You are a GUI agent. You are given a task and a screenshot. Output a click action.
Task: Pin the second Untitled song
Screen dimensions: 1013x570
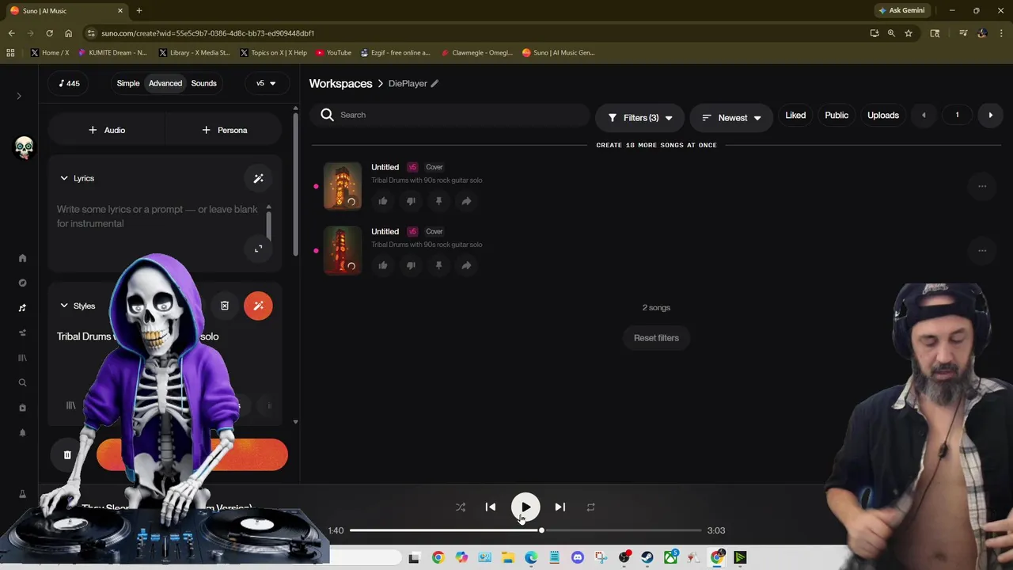(438, 265)
